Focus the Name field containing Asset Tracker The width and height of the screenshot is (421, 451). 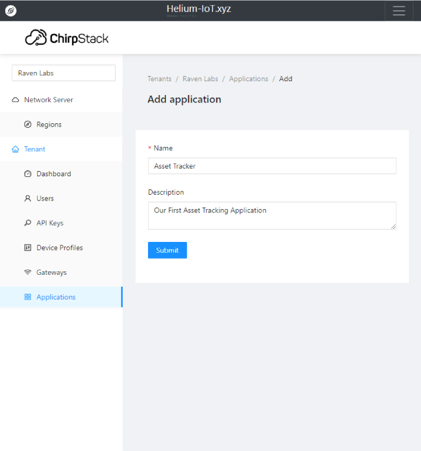(x=272, y=166)
